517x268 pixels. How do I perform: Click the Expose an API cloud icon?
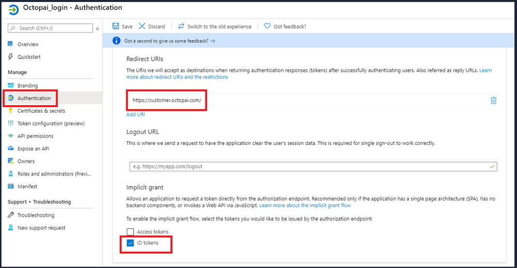click(11, 148)
